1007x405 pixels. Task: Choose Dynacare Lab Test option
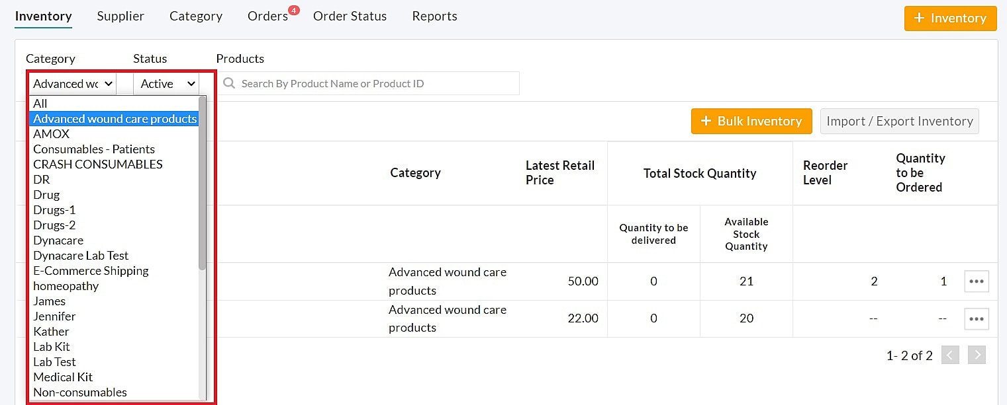pos(81,256)
